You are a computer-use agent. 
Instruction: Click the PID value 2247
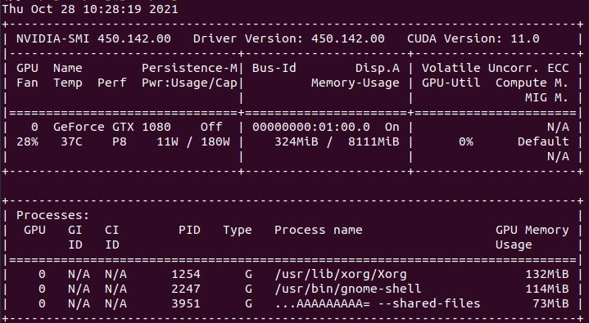tap(186, 289)
